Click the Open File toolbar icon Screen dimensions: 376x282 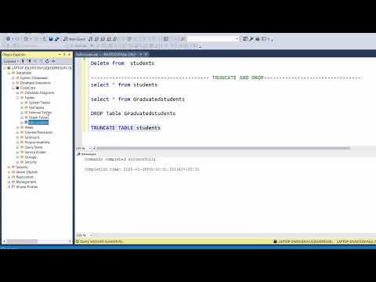click(45, 39)
